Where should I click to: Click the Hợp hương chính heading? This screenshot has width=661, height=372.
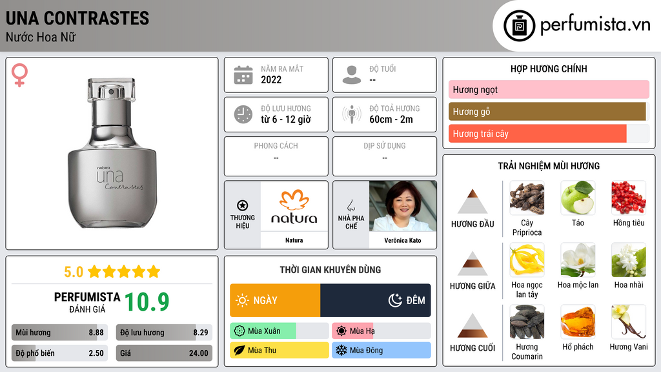[x=549, y=68]
